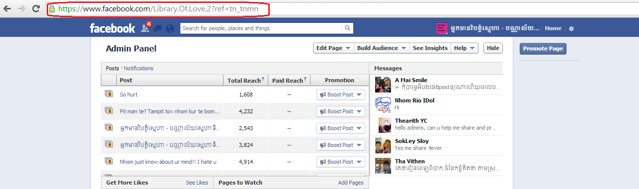Click the Total Reach help question mark
This screenshot has height=189, width=639.
262,80
